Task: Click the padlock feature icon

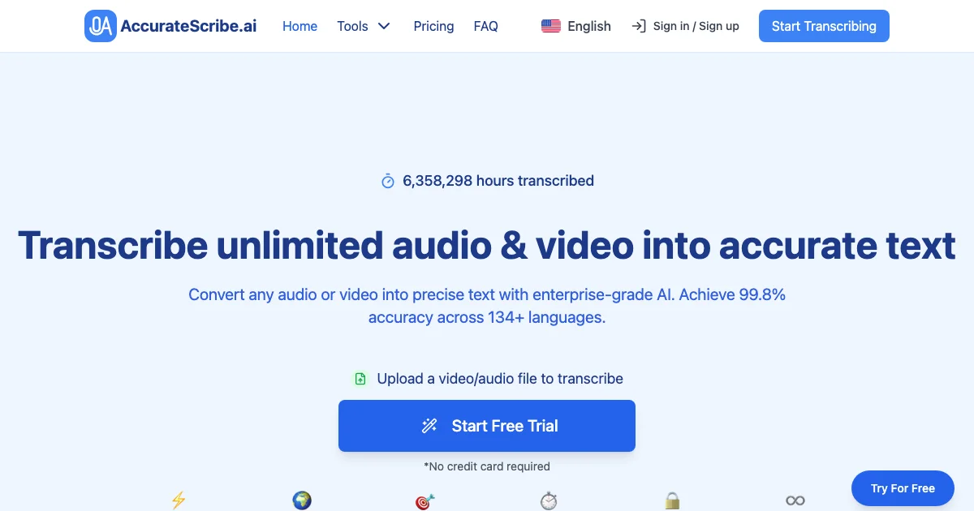Action: pyautogui.click(x=672, y=501)
